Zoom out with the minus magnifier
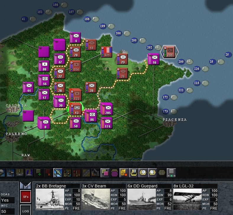 click(x=152, y=173)
